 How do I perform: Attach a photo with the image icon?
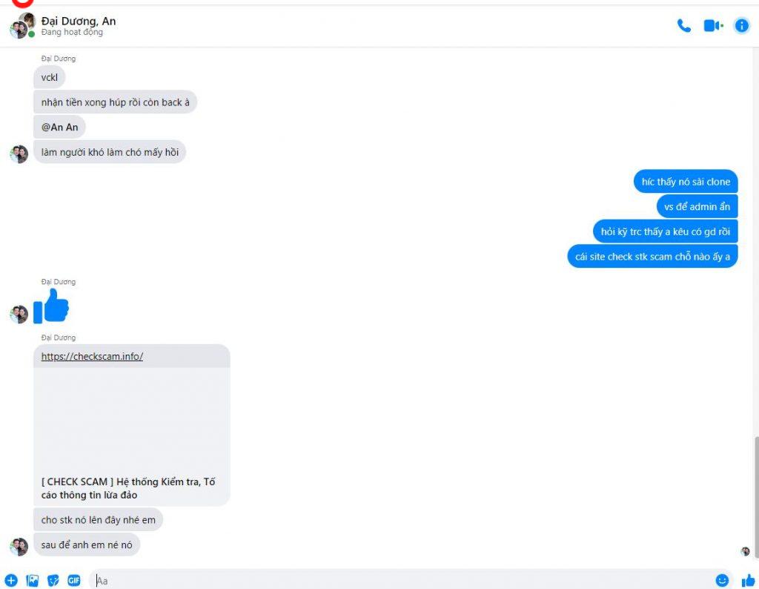33,580
